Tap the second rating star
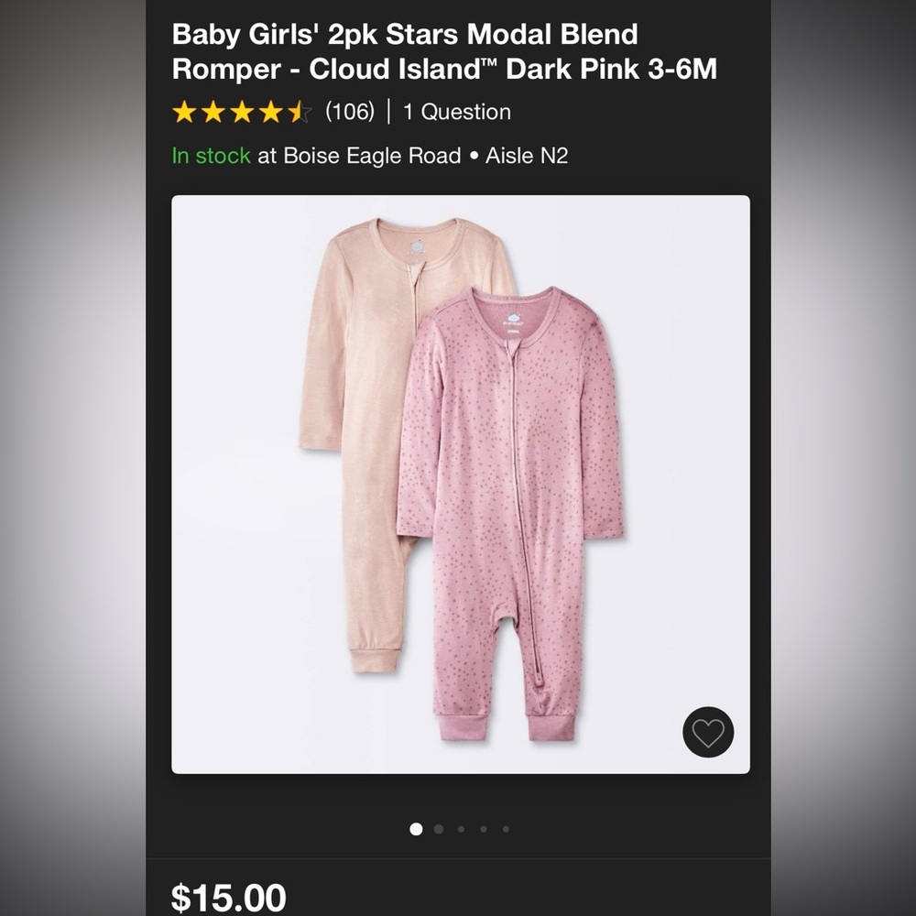 click(x=211, y=112)
